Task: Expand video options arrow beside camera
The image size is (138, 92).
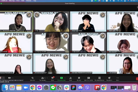Action: [13, 78]
